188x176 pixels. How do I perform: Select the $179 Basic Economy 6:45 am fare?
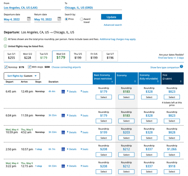pyautogui.click(x=104, y=97)
